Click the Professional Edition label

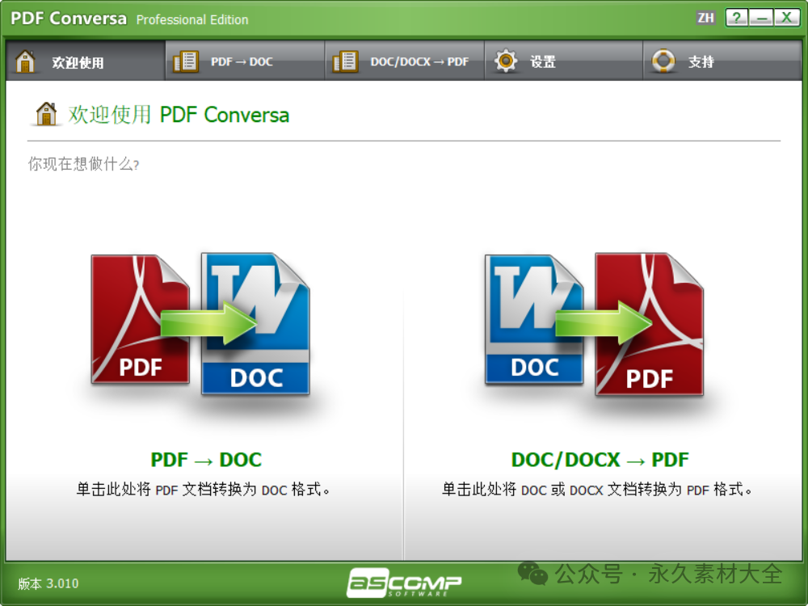pyautogui.click(x=192, y=19)
